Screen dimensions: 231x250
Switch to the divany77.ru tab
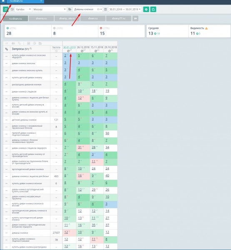click(118, 18)
